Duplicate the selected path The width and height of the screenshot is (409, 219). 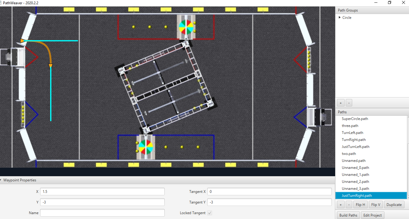[394, 205]
